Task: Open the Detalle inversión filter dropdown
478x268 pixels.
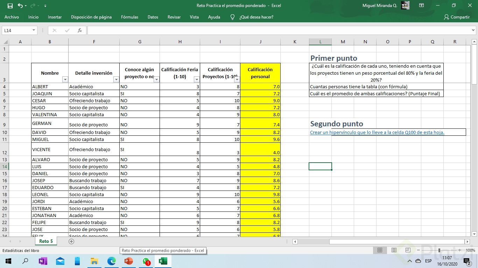Action: coord(116,80)
